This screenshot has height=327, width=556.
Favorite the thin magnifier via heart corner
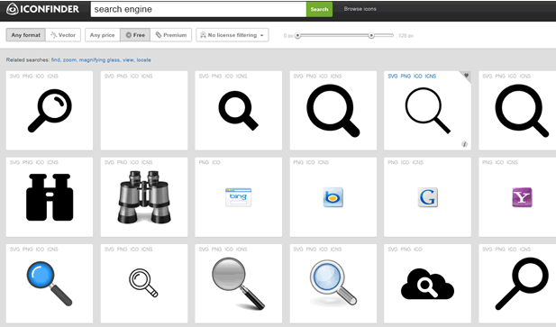(x=466, y=75)
